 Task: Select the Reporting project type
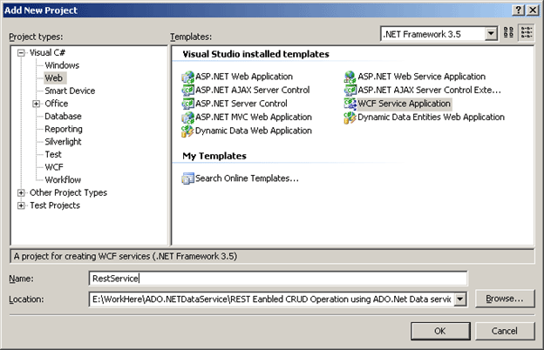click(x=64, y=129)
